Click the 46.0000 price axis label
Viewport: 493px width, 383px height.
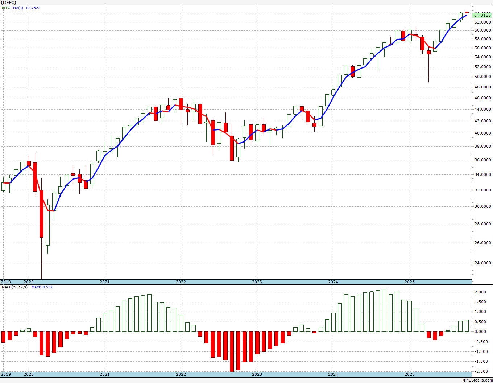click(x=482, y=98)
